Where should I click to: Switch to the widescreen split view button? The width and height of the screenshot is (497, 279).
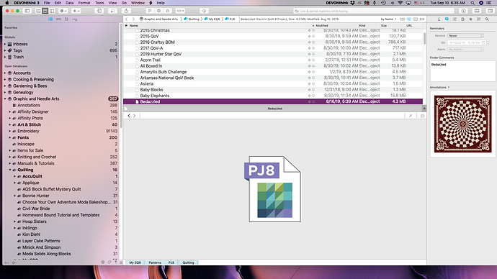click(52, 11)
